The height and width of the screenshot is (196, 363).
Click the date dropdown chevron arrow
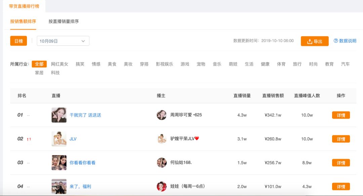83,41
